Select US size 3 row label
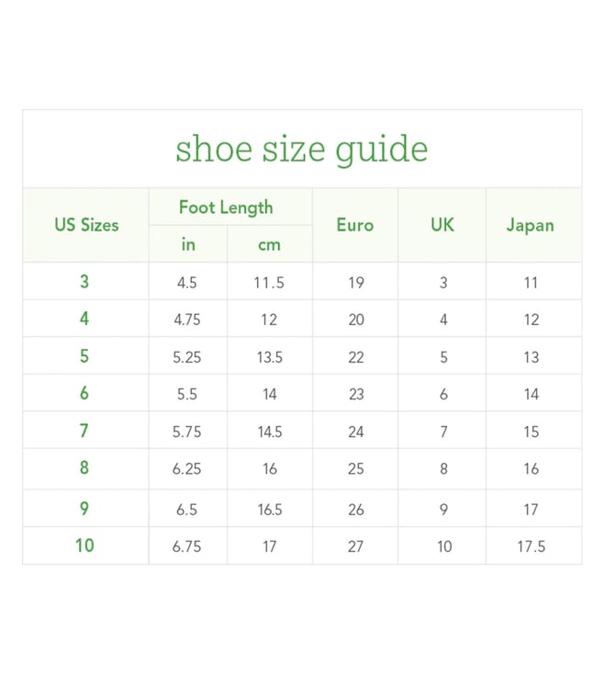The height and width of the screenshot is (674, 604). 84,282
